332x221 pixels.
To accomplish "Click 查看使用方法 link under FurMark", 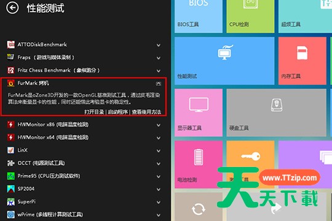I will 146,112.
